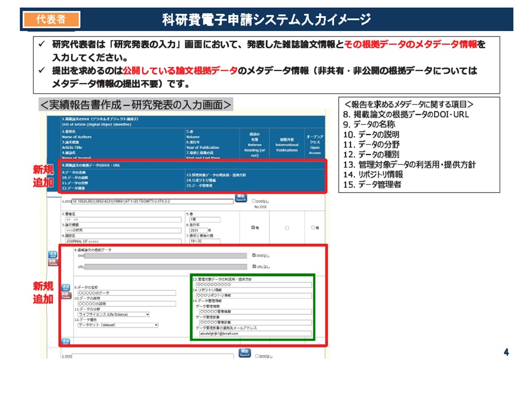Click the article DOI field containing 10.1002
The height and width of the screenshot is (397, 529).
pos(152,202)
